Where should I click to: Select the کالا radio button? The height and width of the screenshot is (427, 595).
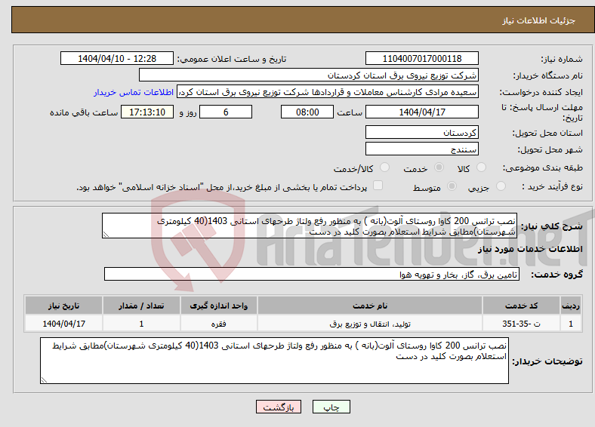click(481, 167)
